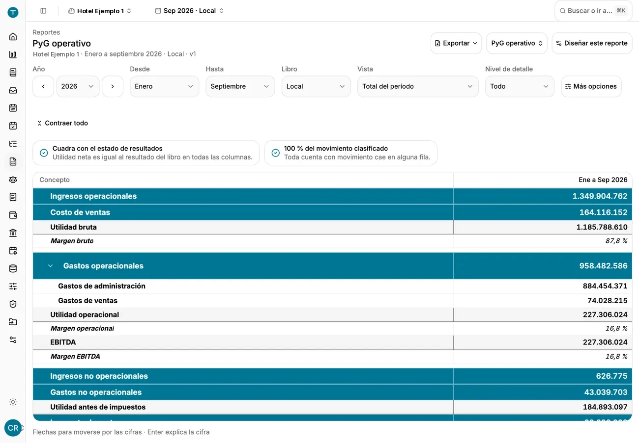Open the Libro Local dropdown

pyautogui.click(x=316, y=86)
